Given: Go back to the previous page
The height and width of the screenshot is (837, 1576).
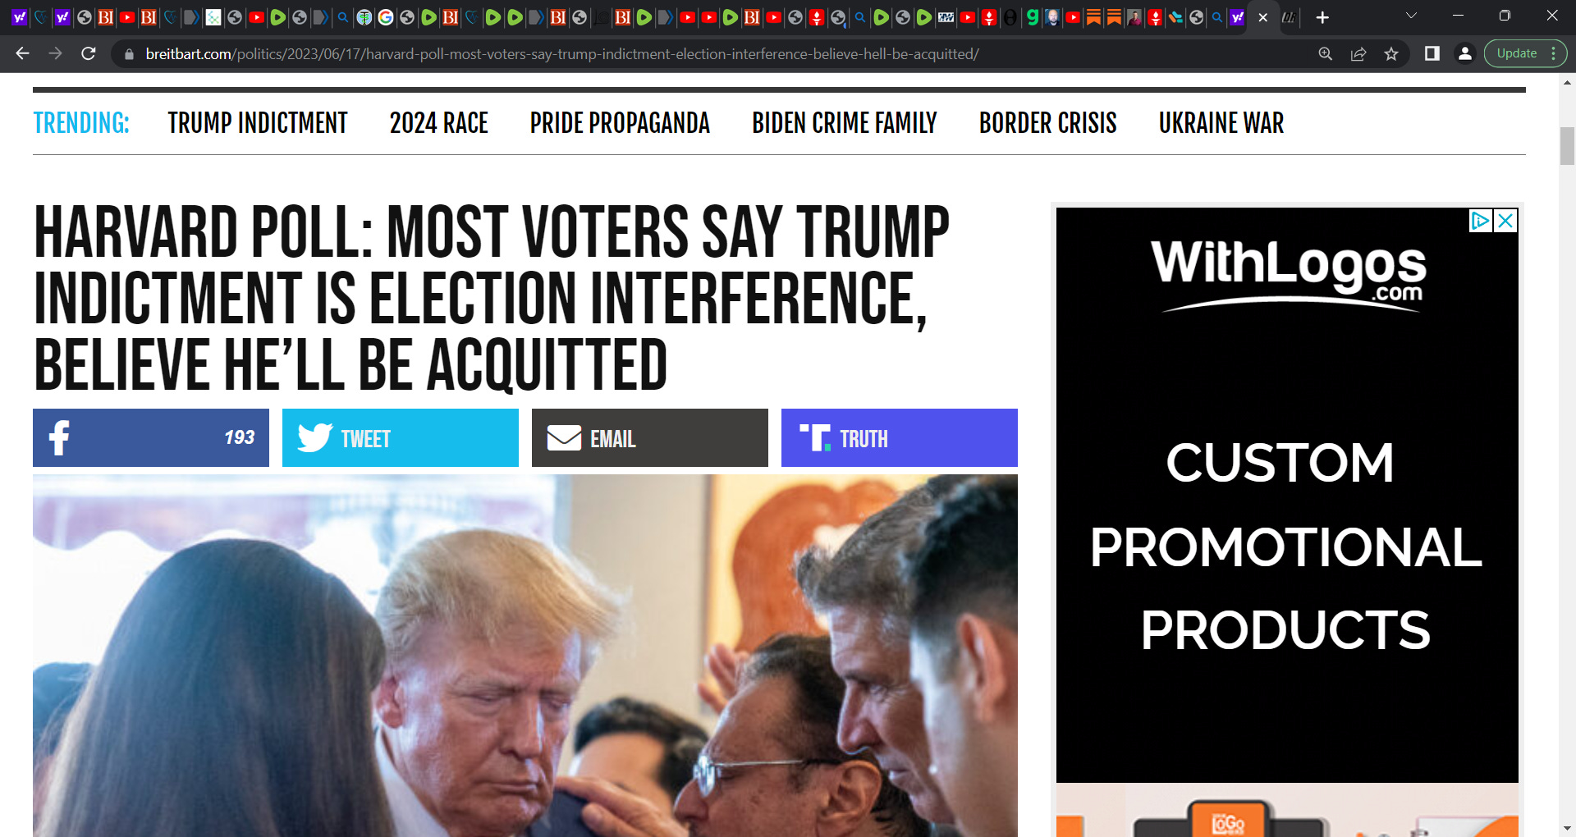Looking at the screenshot, I should (x=23, y=54).
